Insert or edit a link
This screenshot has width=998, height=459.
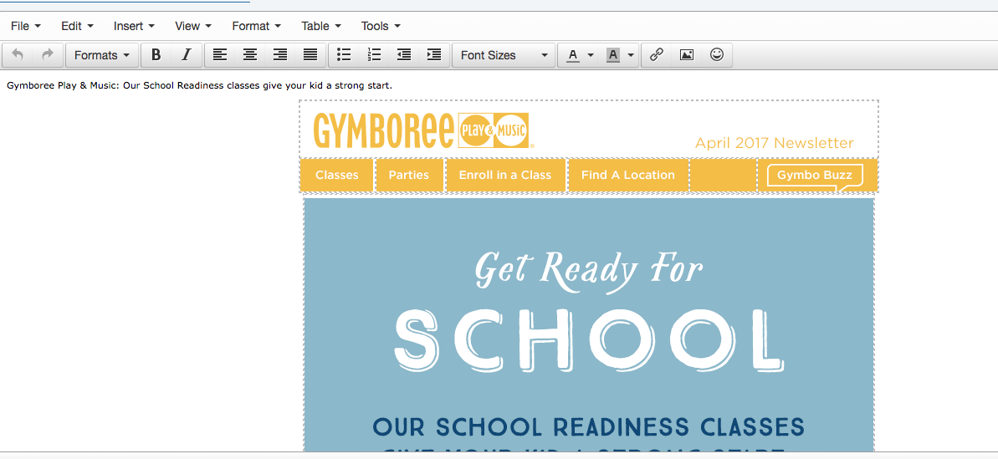656,55
